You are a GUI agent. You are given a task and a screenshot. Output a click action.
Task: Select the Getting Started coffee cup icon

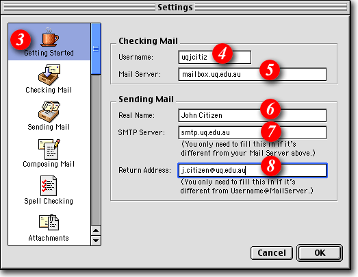click(x=49, y=37)
